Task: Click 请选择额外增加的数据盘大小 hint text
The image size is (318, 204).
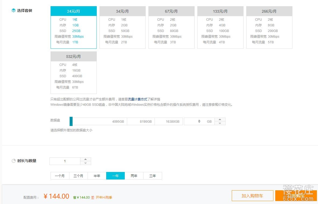Action: click(x=72, y=130)
